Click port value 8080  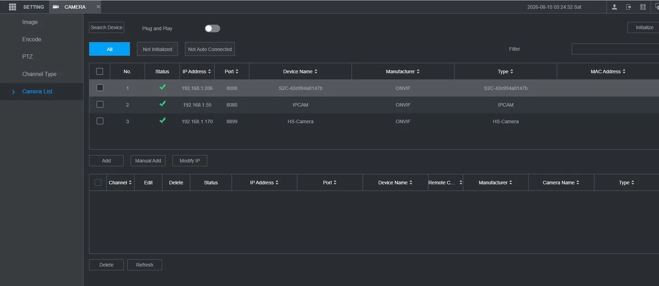tap(232, 104)
